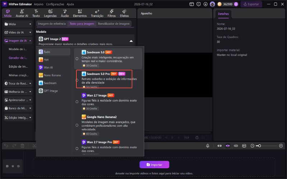Open the Elementos tool
Viewport: 287px width, 179px height.
click(x=80, y=13)
